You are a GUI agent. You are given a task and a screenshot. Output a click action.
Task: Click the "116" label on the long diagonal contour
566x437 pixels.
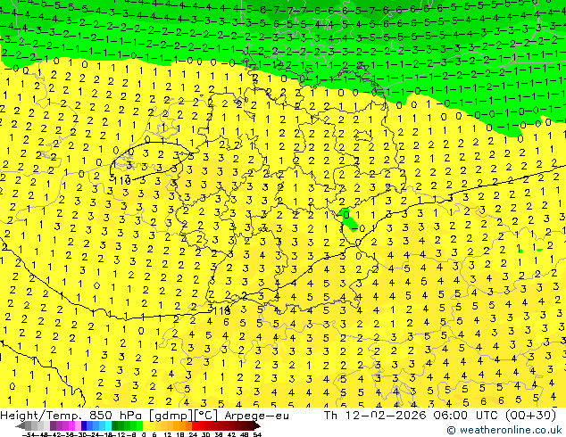[221, 310]
